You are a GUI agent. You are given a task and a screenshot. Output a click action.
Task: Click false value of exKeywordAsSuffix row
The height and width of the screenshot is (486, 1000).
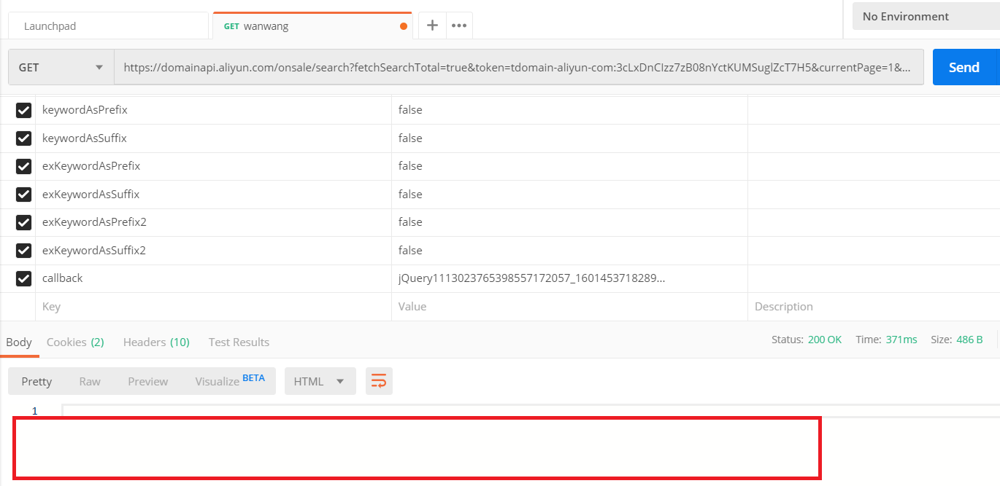tap(410, 195)
